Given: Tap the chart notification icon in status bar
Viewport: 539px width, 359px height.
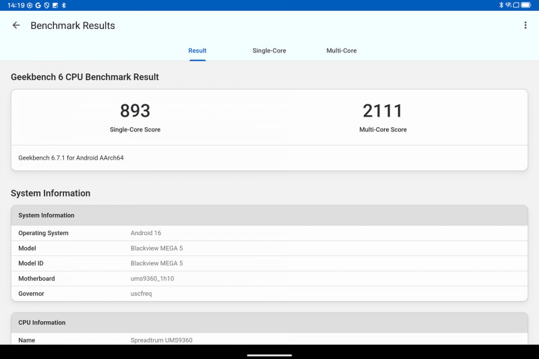Looking at the screenshot, I should click(x=55, y=5).
